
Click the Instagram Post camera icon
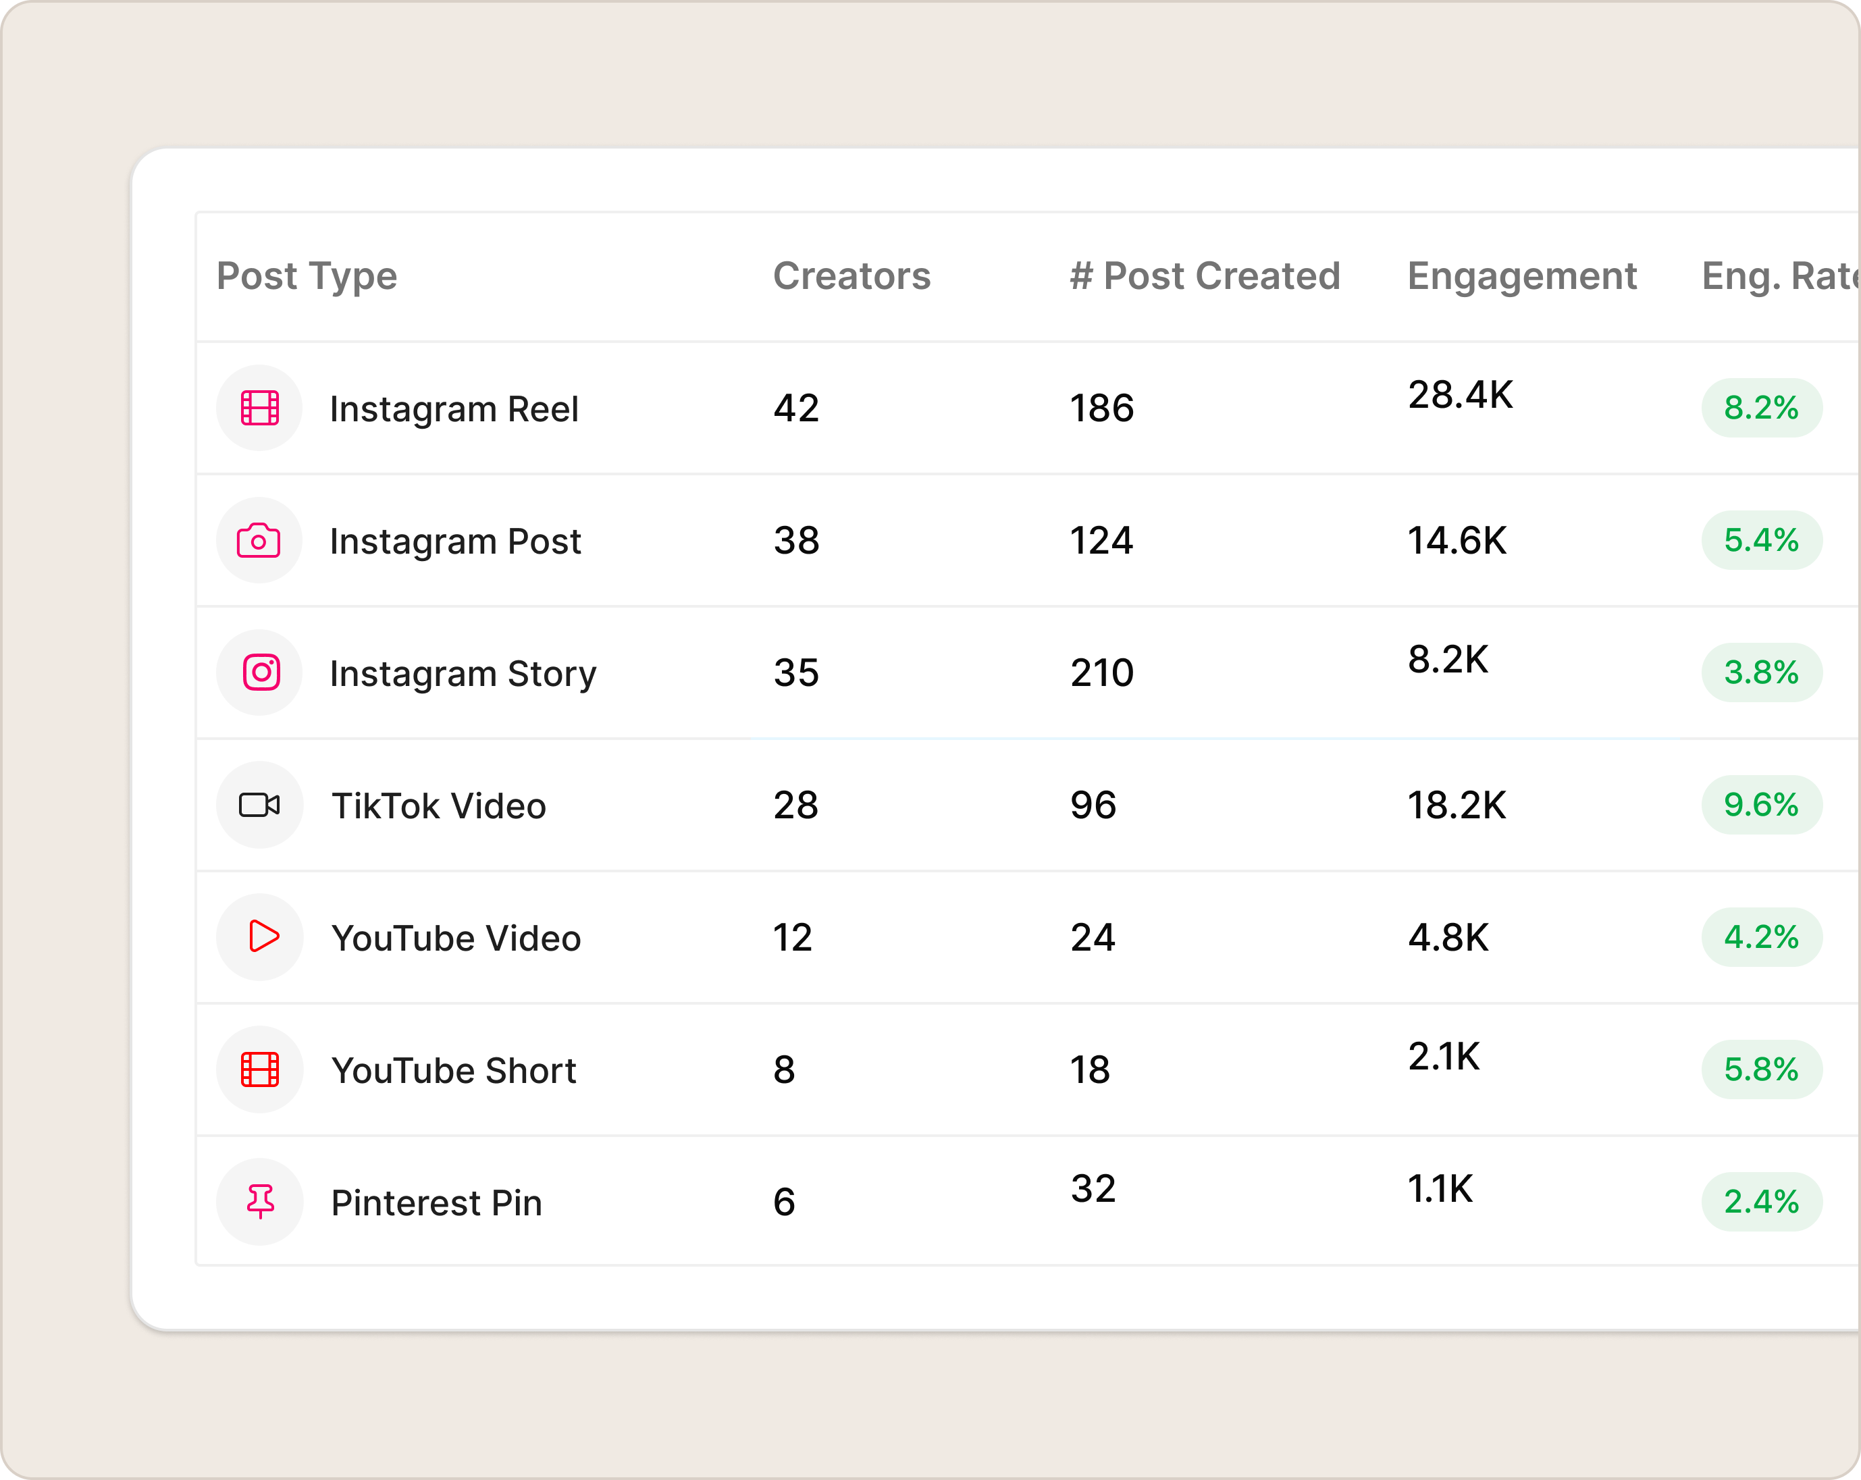click(x=259, y=541)
